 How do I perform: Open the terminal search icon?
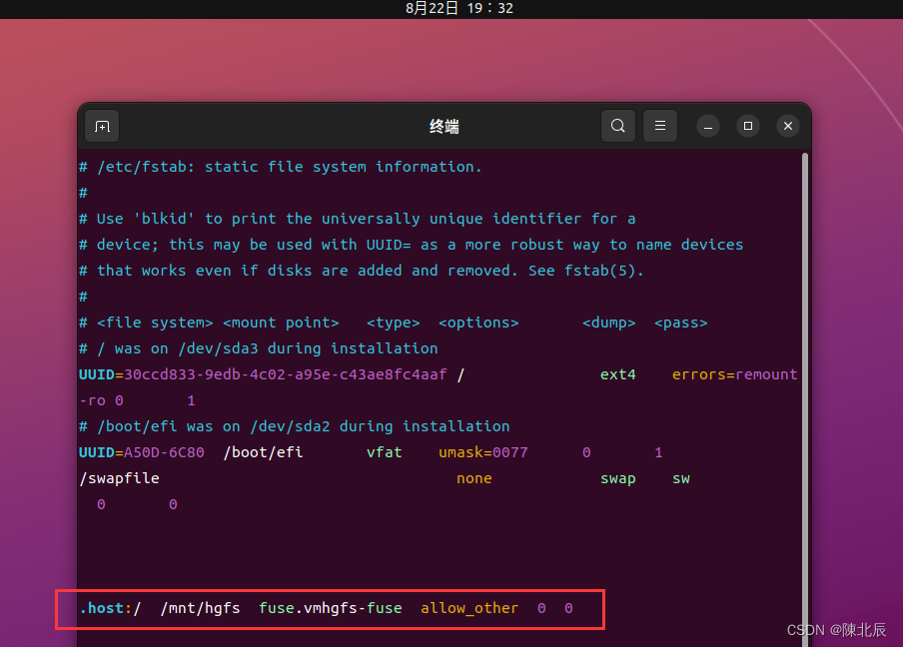618,126
